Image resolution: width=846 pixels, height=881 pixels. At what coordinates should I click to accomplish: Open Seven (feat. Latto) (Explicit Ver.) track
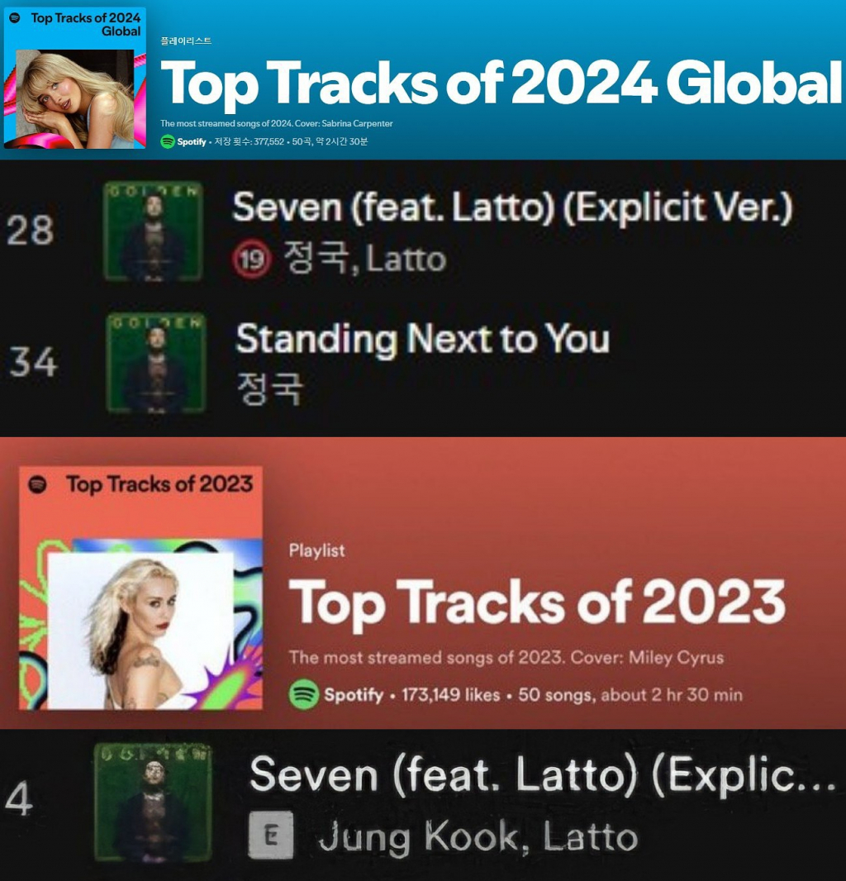pyautogui.click(x=512, y=207)
